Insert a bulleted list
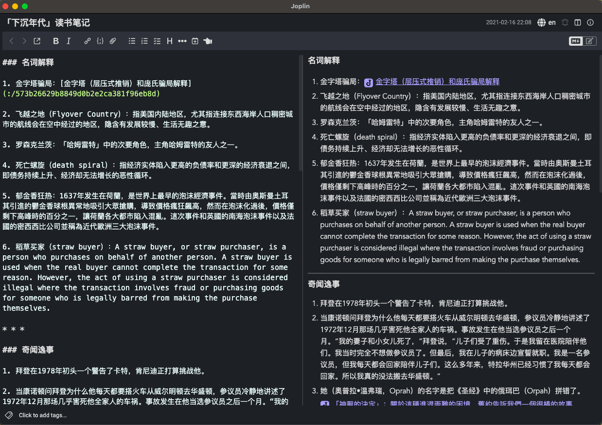Screen dimensions: 602x425 tap(132, 41)
